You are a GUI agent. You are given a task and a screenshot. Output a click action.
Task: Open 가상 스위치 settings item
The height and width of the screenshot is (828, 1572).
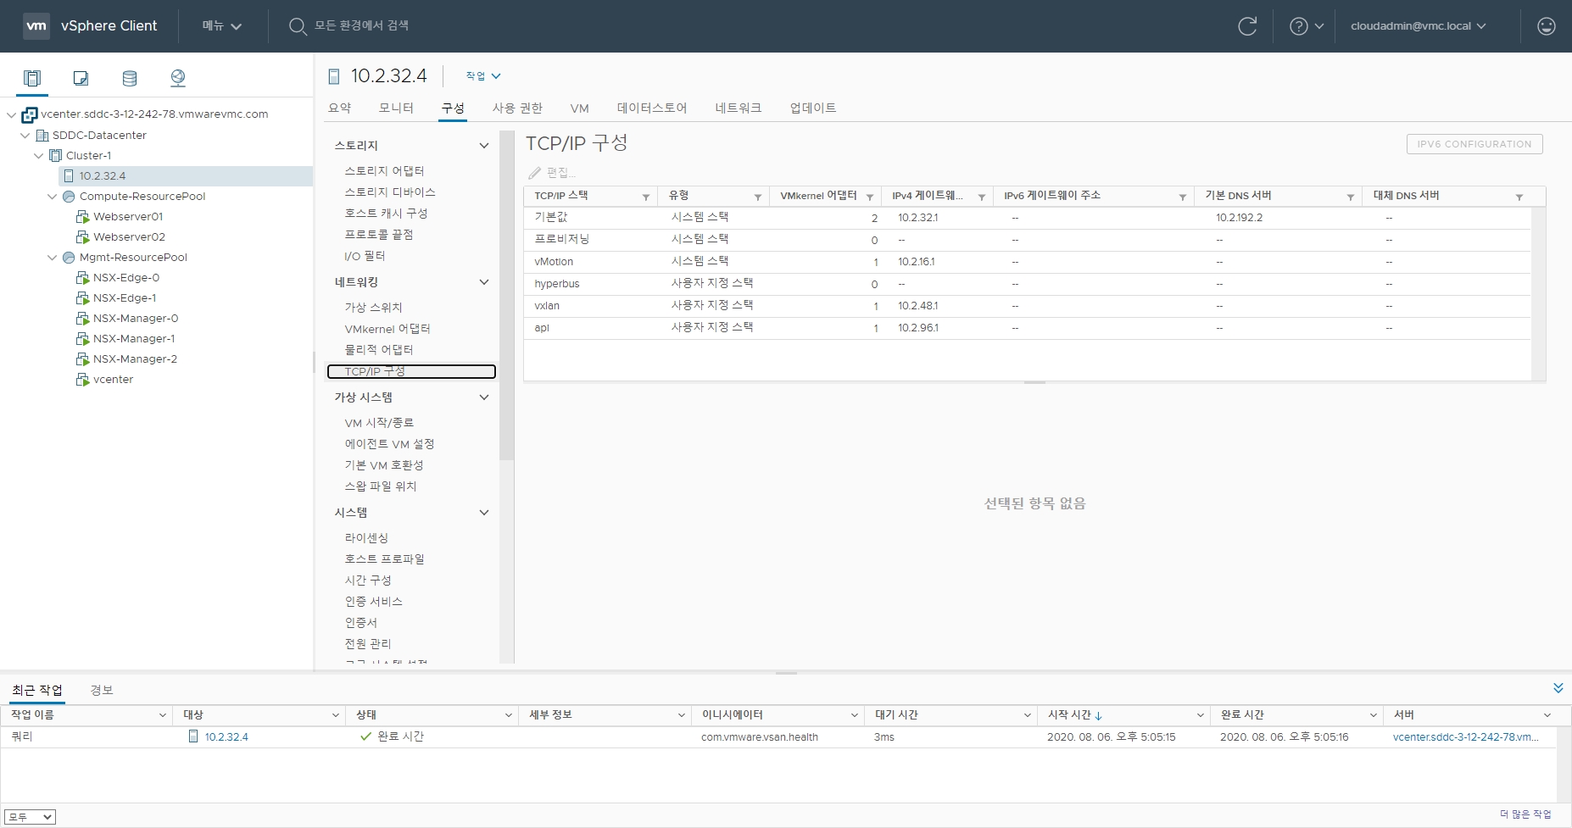coord(373,308)
